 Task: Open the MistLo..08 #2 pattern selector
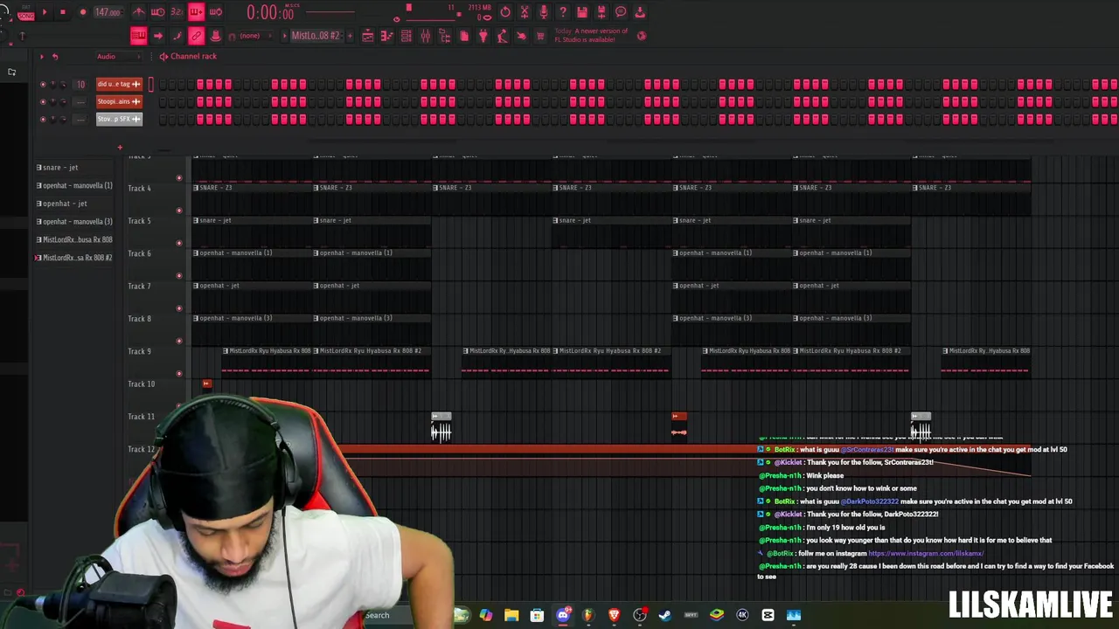316,36
